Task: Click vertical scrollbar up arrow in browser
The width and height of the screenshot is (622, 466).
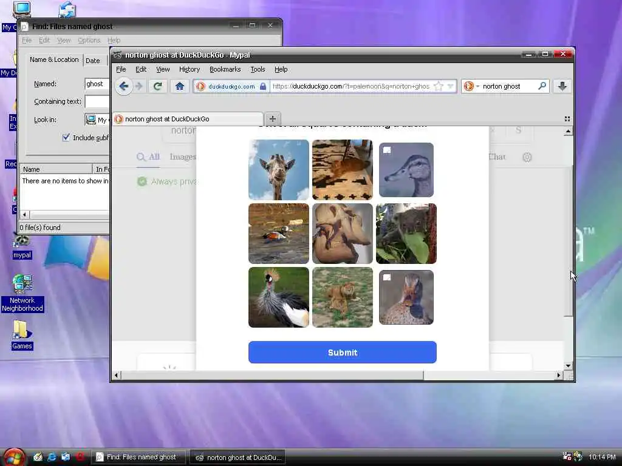Action: click(568, 131)
